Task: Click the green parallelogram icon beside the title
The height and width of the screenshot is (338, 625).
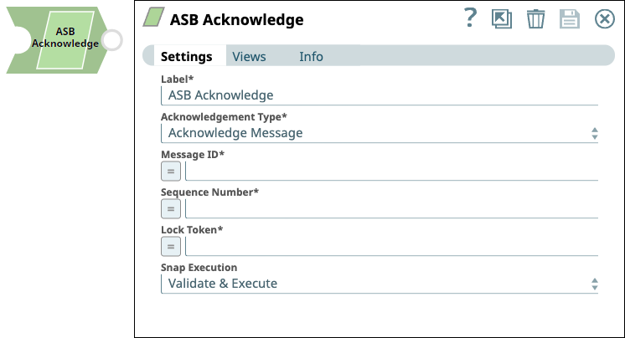Action: point(154,18)
